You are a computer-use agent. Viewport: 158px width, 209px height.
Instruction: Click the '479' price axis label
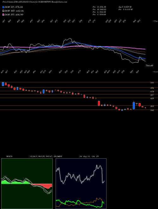152,92
